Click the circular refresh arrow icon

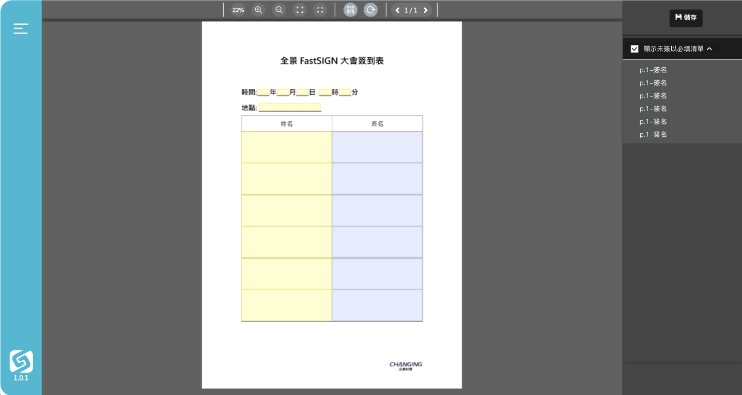(370, 10)
